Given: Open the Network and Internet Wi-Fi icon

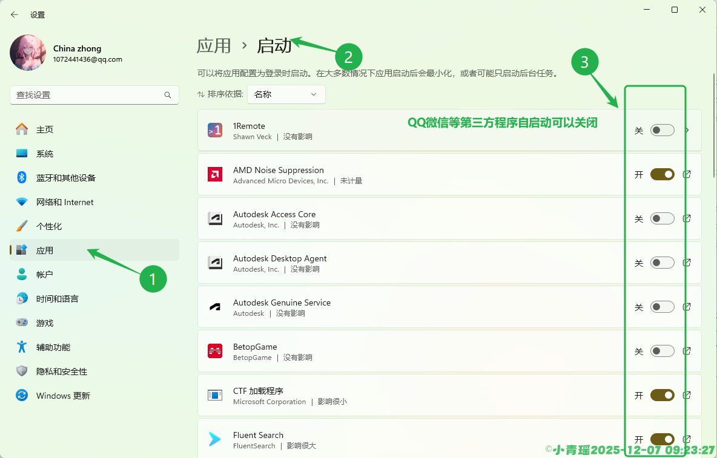Looking at the screenshot, I should [22, 202].
